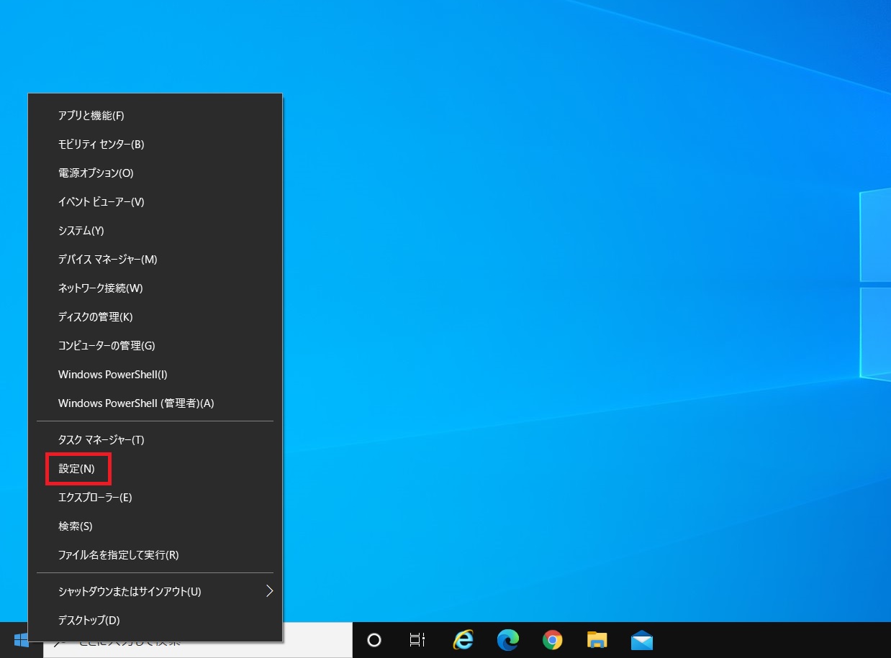Open 設定(N) from the context menu
The height and width of the screenshot is (658, 891).
[78, 468]
